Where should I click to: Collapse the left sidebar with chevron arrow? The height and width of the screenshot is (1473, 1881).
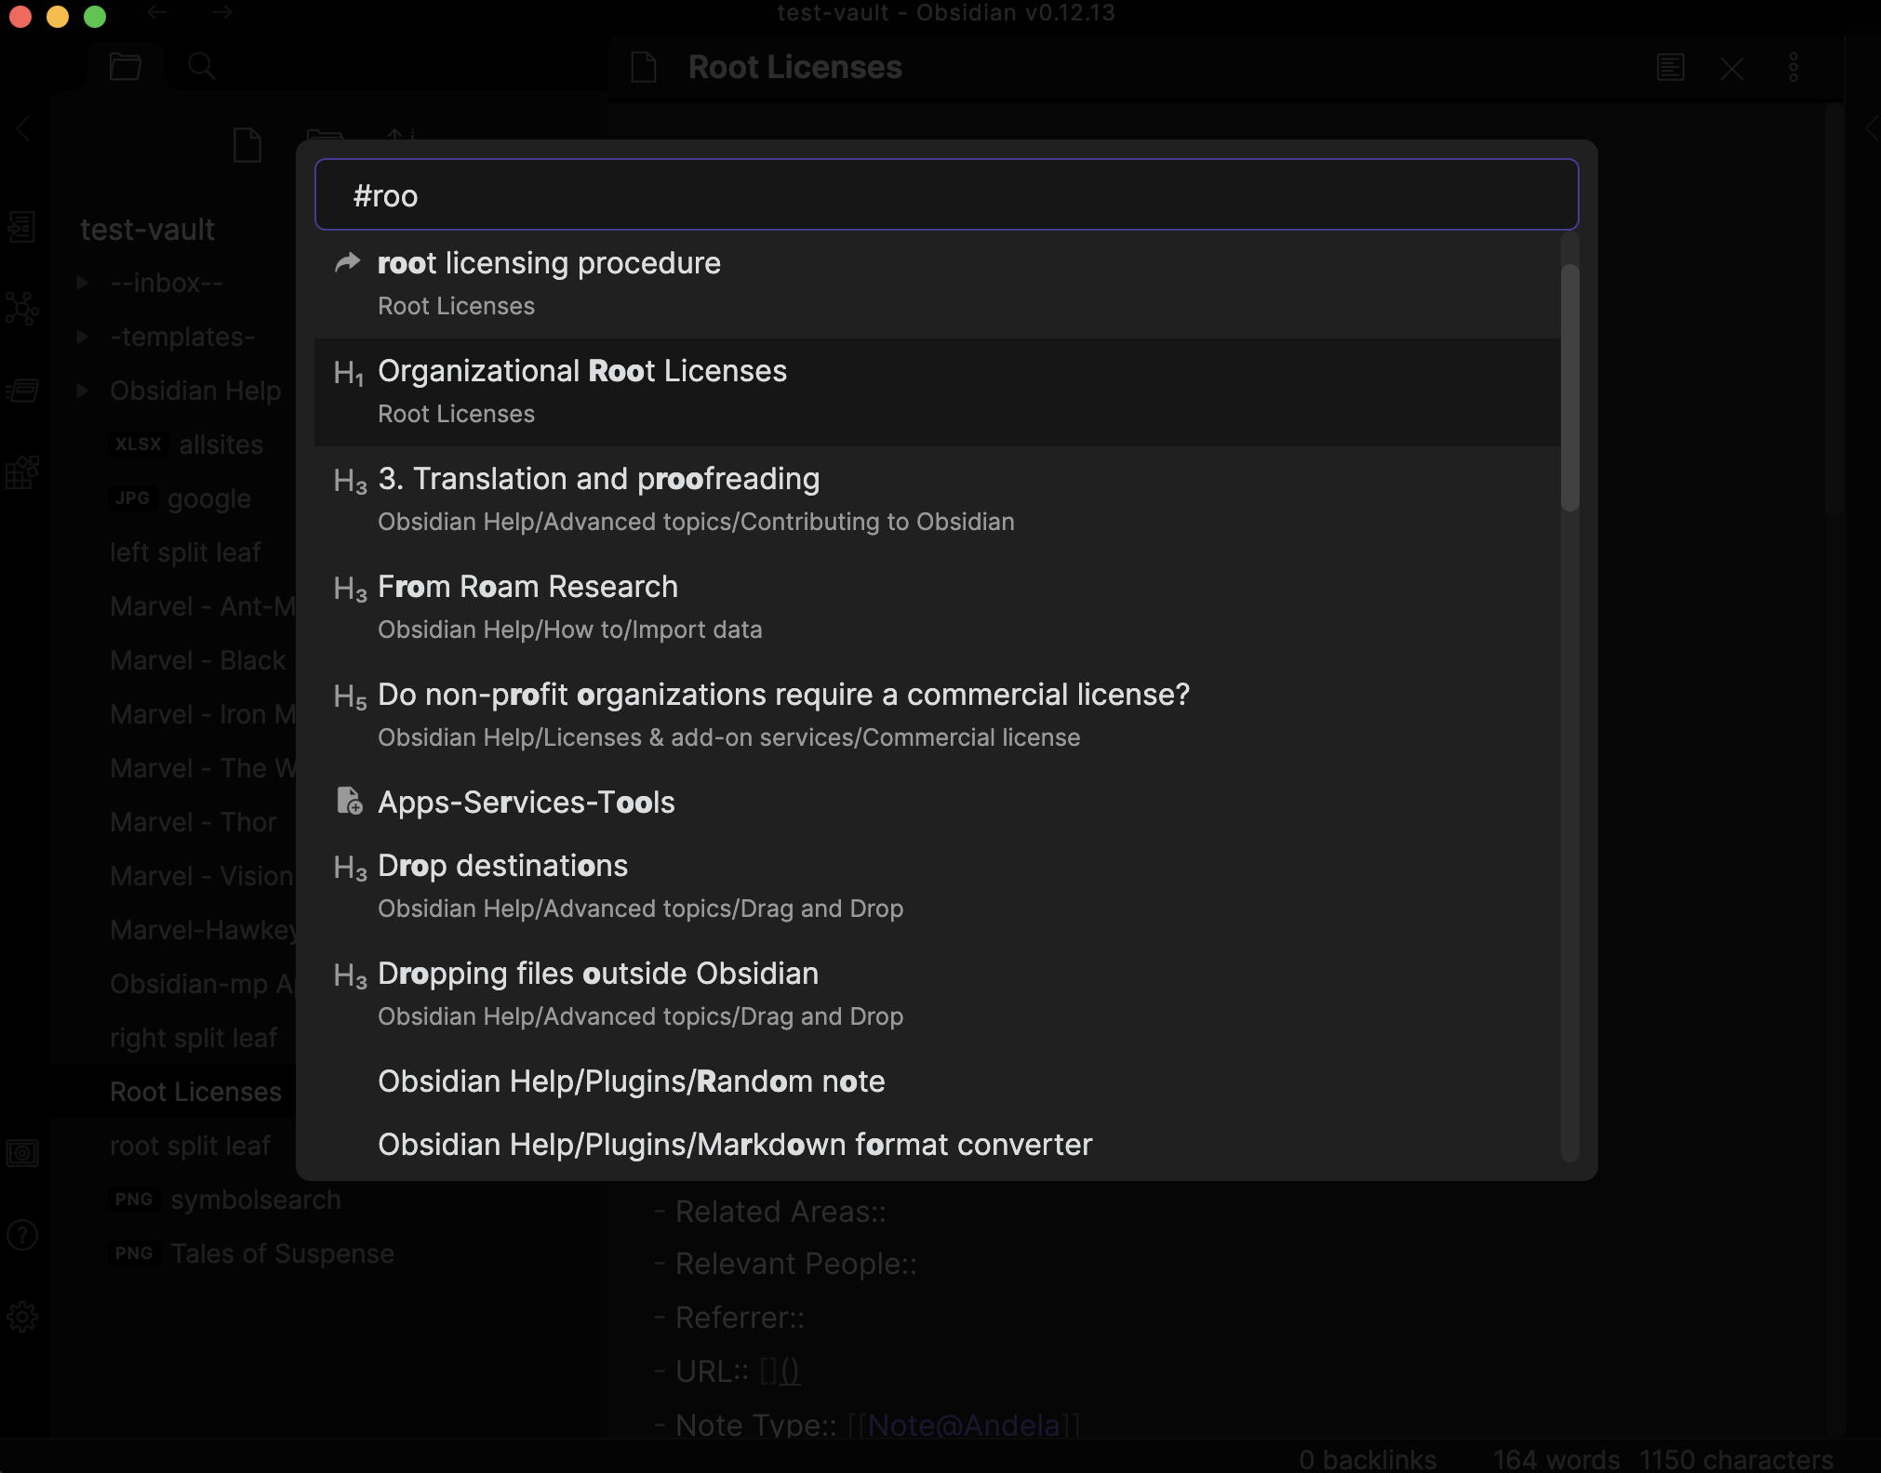pyautogui.click(x=23, y=128)
